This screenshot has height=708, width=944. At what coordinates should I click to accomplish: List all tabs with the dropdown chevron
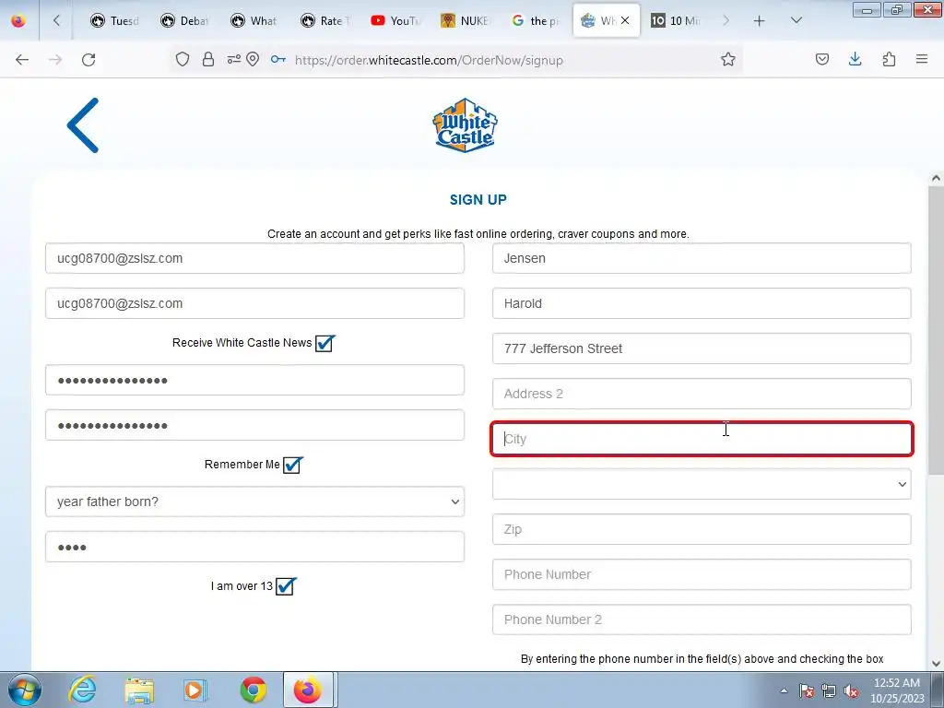[x=796, y=21]
